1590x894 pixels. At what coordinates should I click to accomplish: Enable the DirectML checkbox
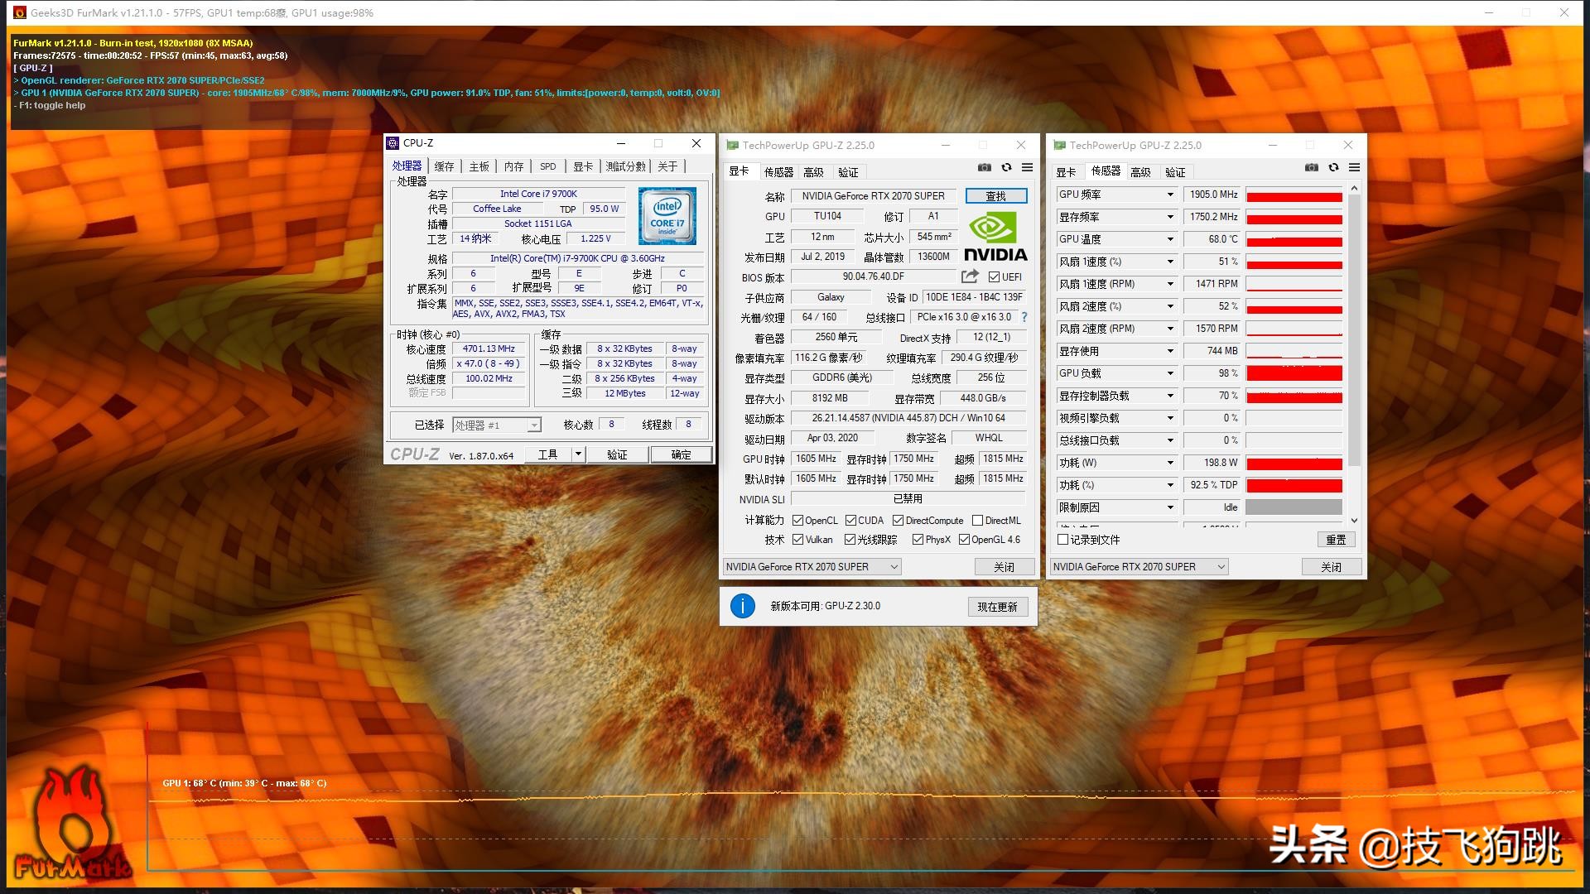(x=976, y=520)
